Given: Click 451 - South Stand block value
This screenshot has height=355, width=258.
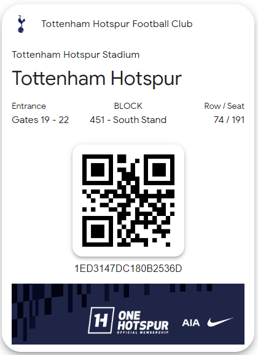Looking at the screenshot, I should pos(128,120).
